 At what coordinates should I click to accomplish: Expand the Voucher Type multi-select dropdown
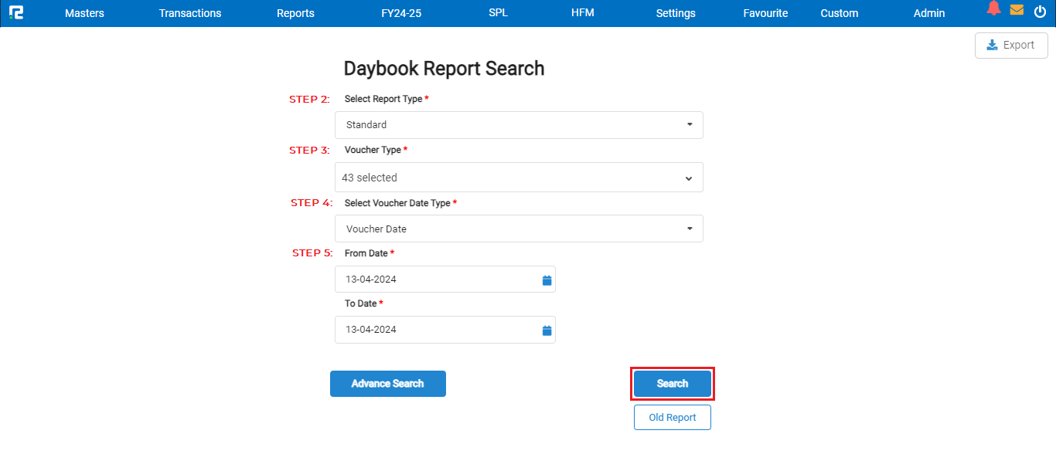519,178
